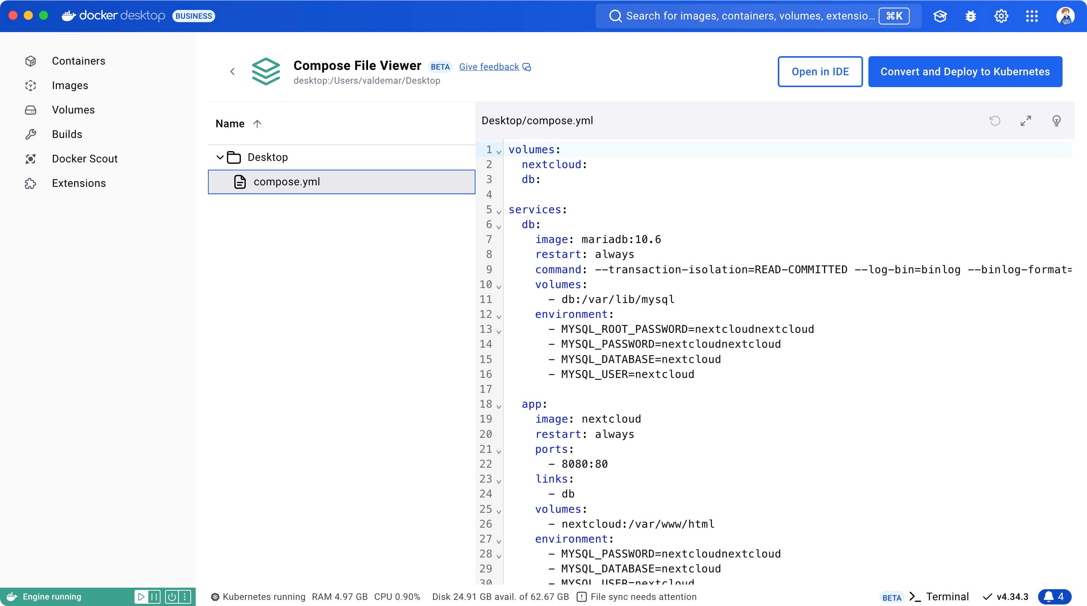Open in IDE button
Screen dimensions: 1087x606
820,72
